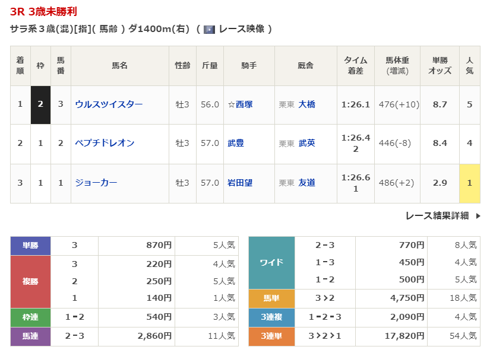490x353 pixels.
Task: Click the race video film icon
Action: coord(209,29)
